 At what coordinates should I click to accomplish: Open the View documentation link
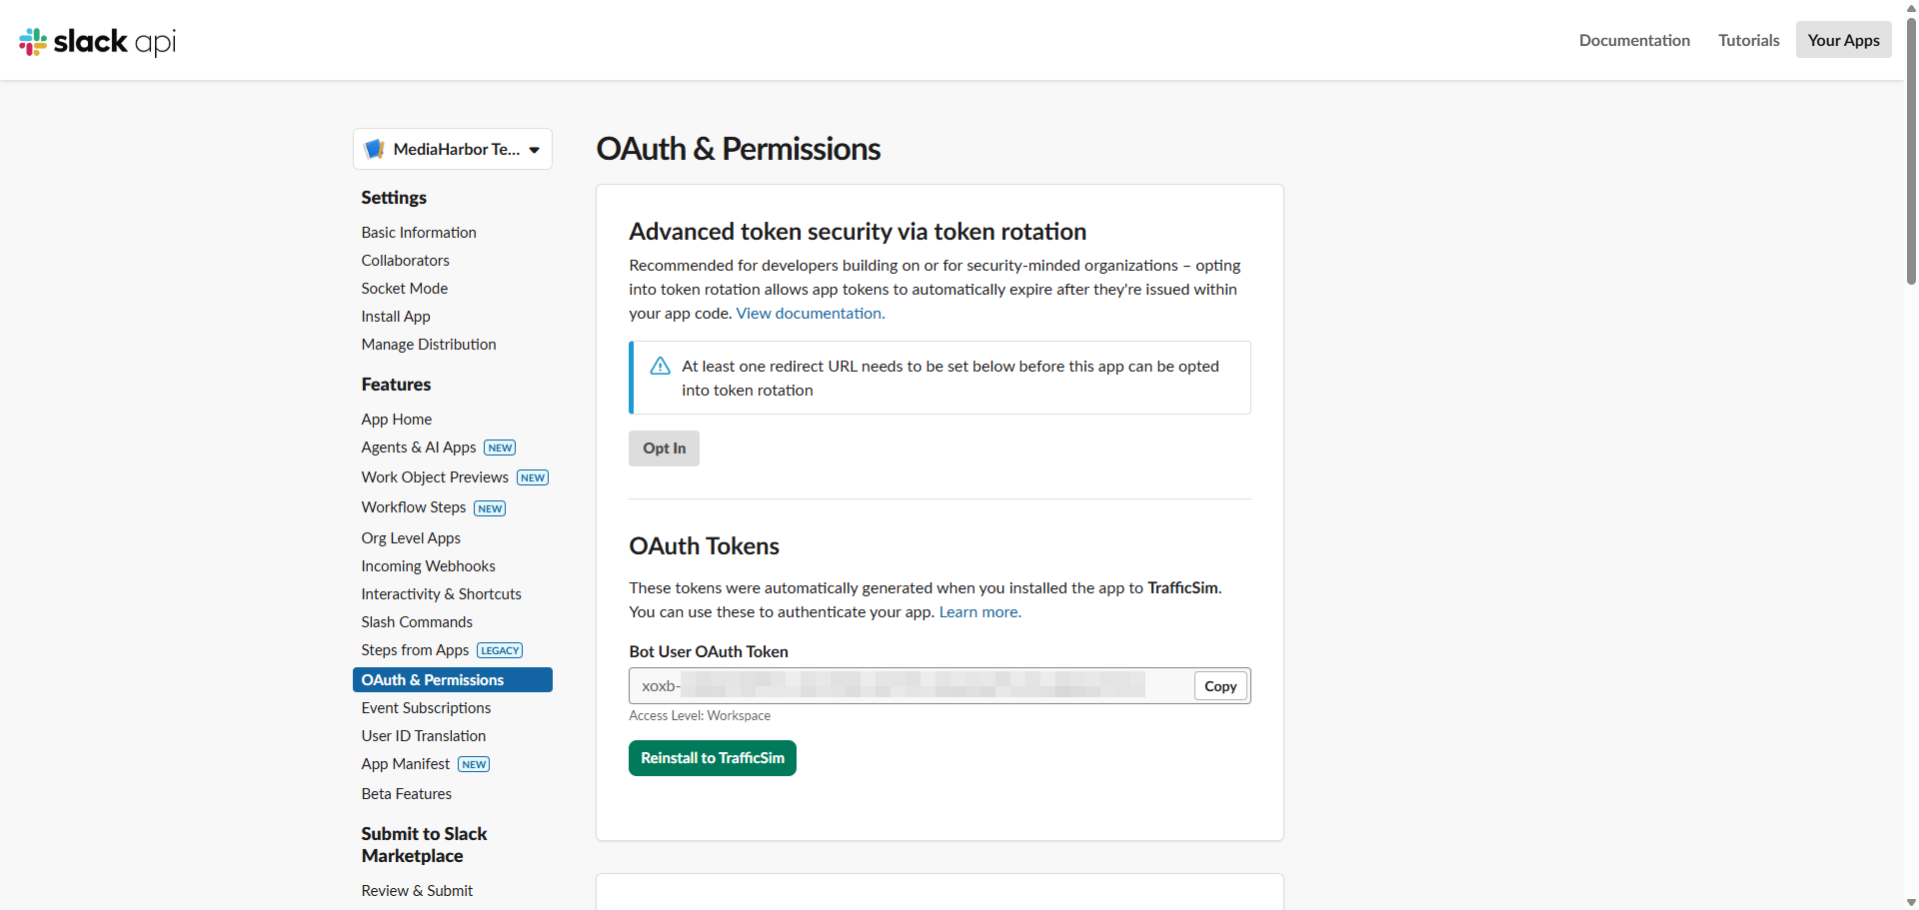[810, 314]
